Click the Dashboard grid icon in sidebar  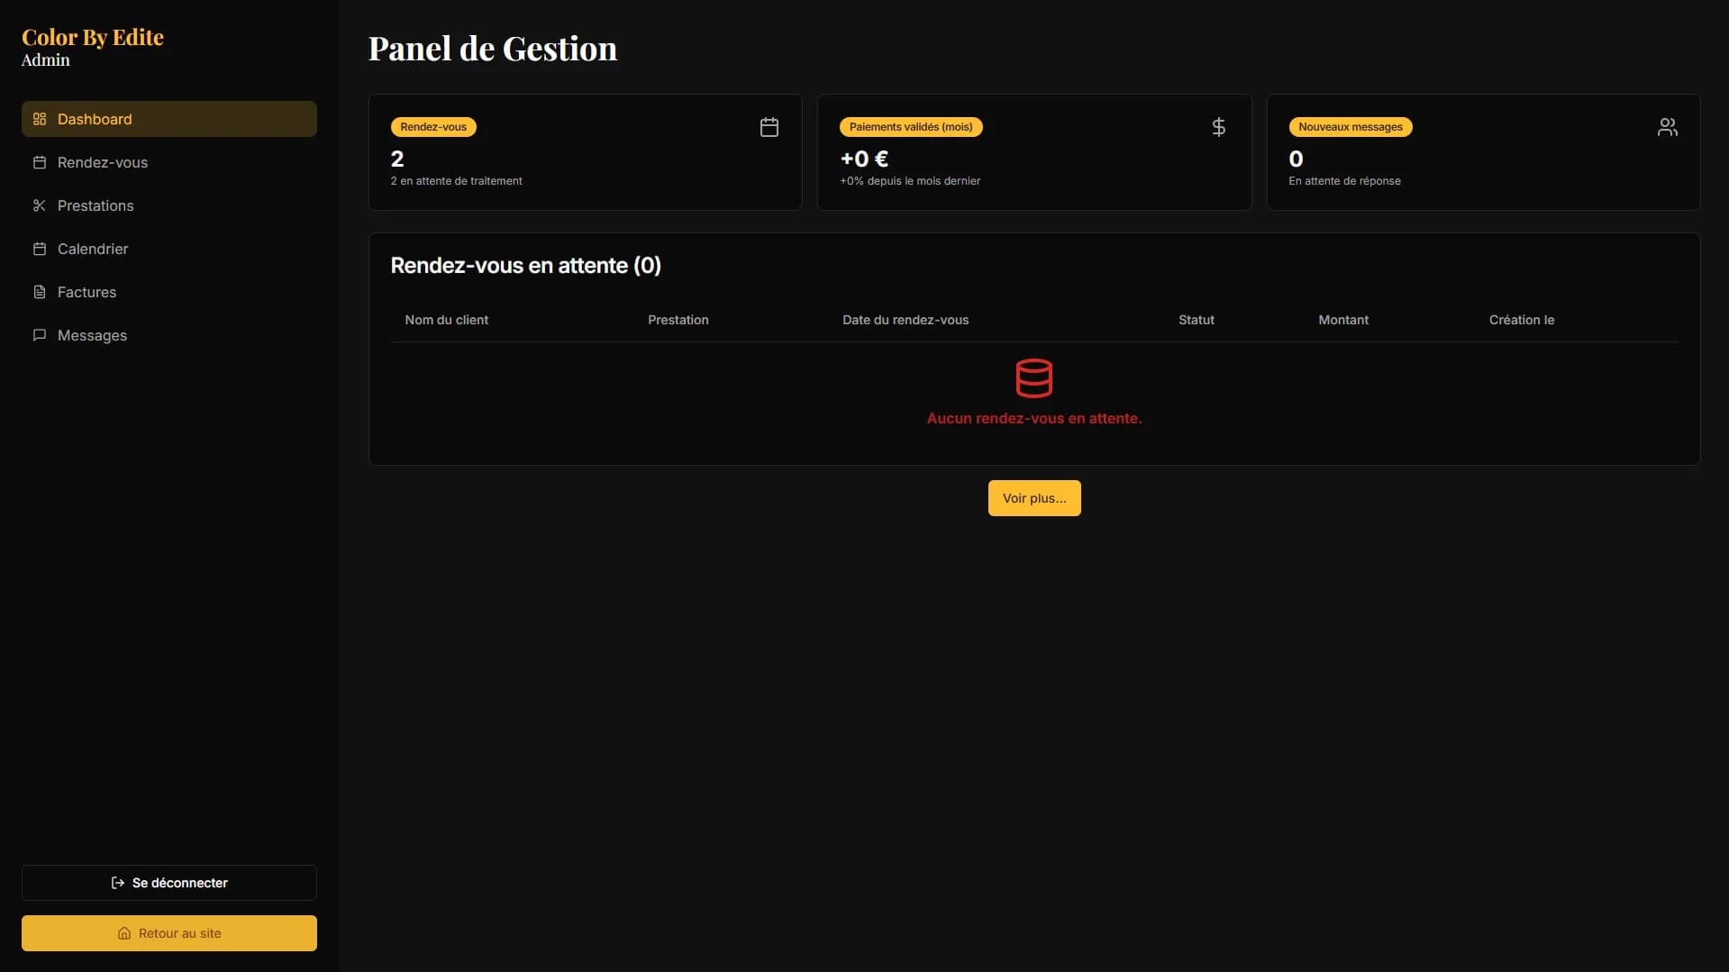tap(40, 119)
